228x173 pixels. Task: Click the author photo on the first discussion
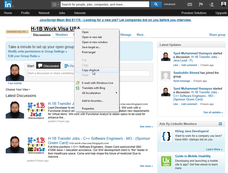pyautogui.click(x=15, y=110)
